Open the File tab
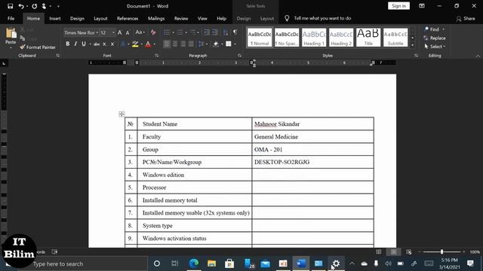 pyautogui.click(x=11, y=18)
